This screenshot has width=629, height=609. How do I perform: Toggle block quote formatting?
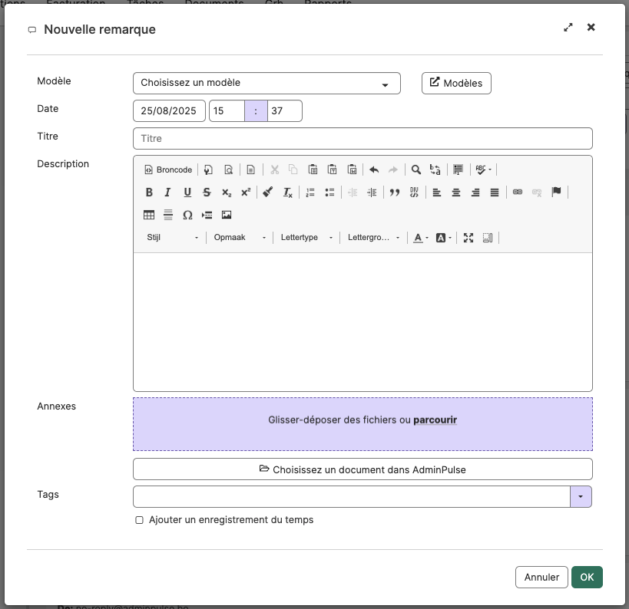click(x=395, y=193)
